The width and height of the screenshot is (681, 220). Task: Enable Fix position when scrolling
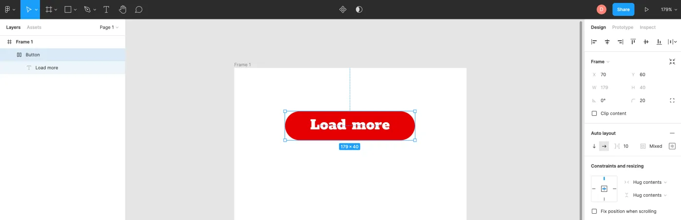[x=594, y=211]
